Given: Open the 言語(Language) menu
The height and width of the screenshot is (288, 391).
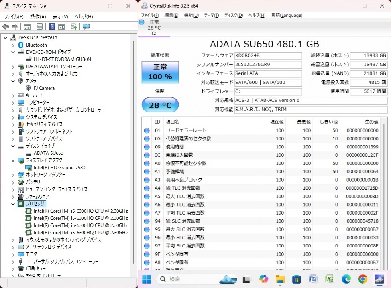Looking at the screenshot, I should (x=286, y=16).
